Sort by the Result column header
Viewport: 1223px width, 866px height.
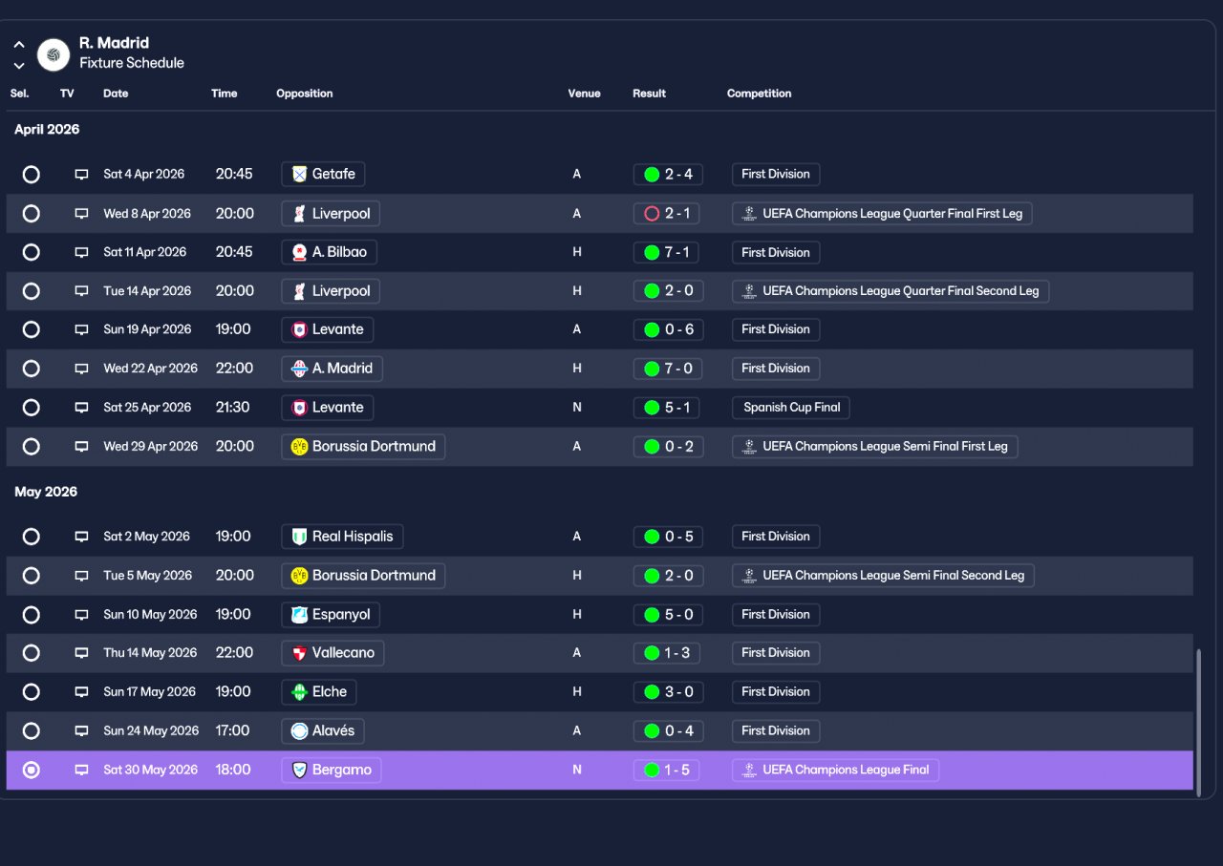[649, 94]
